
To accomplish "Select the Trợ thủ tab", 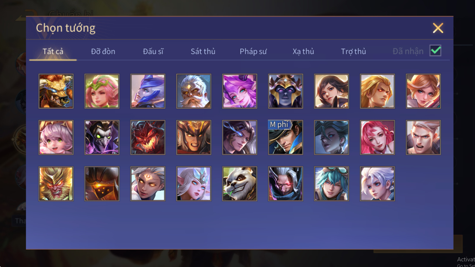I will (353, 51).
